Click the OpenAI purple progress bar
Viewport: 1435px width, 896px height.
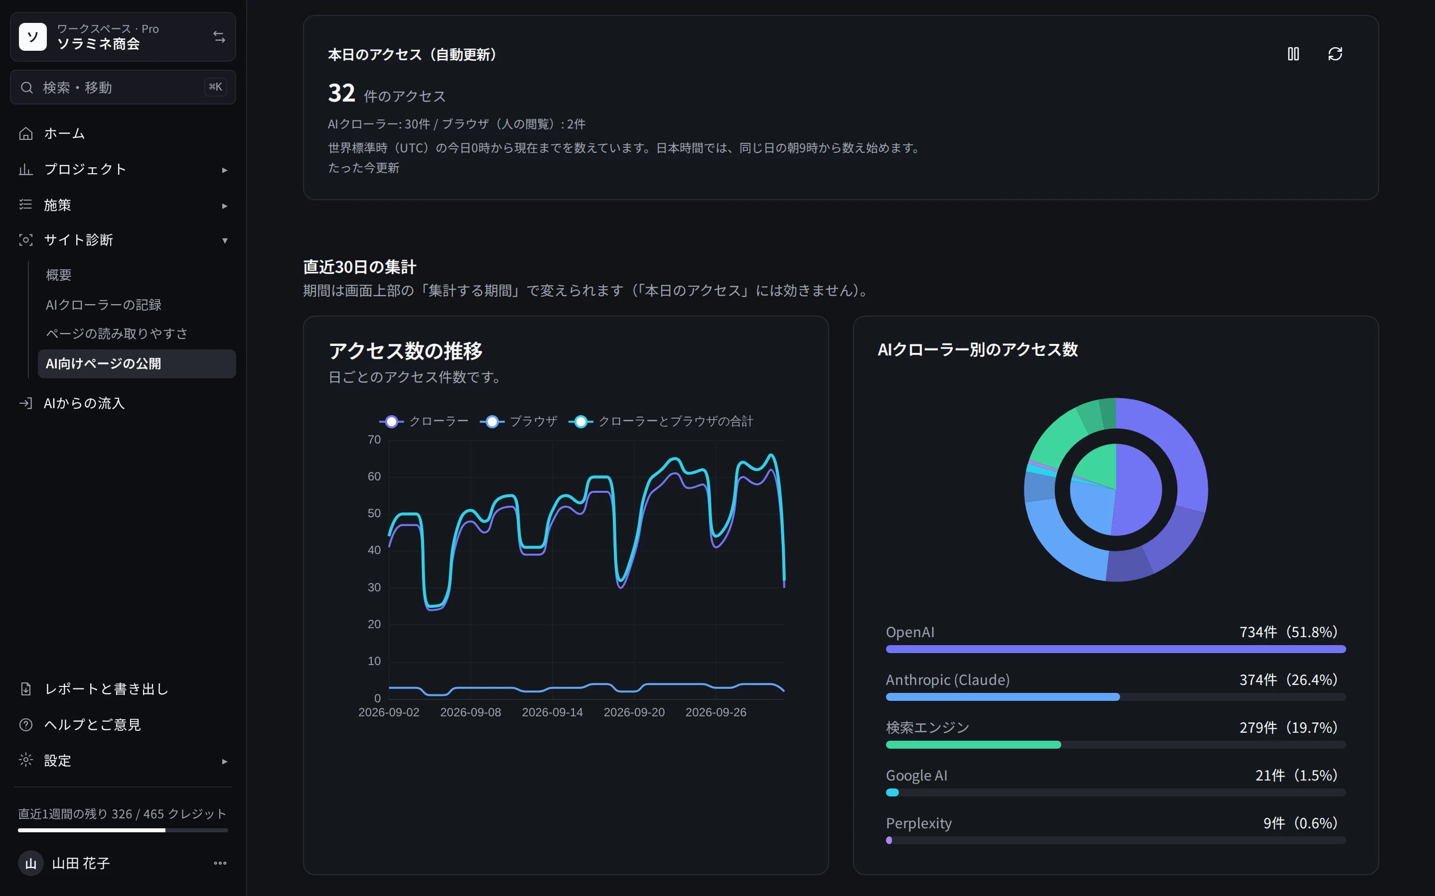[1116, 650]
